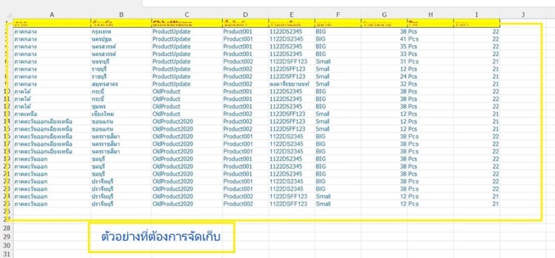This screenshot has width=555, height=258.
Task: Select the quantity cell showing 31
Action: point(384,62)
